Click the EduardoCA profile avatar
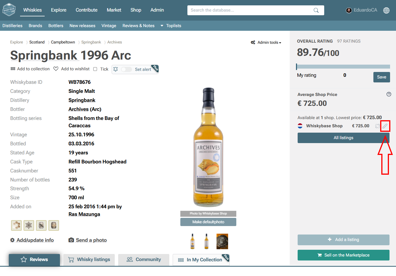The width and height of the screenshot is (396, 276). click(349, 10)
